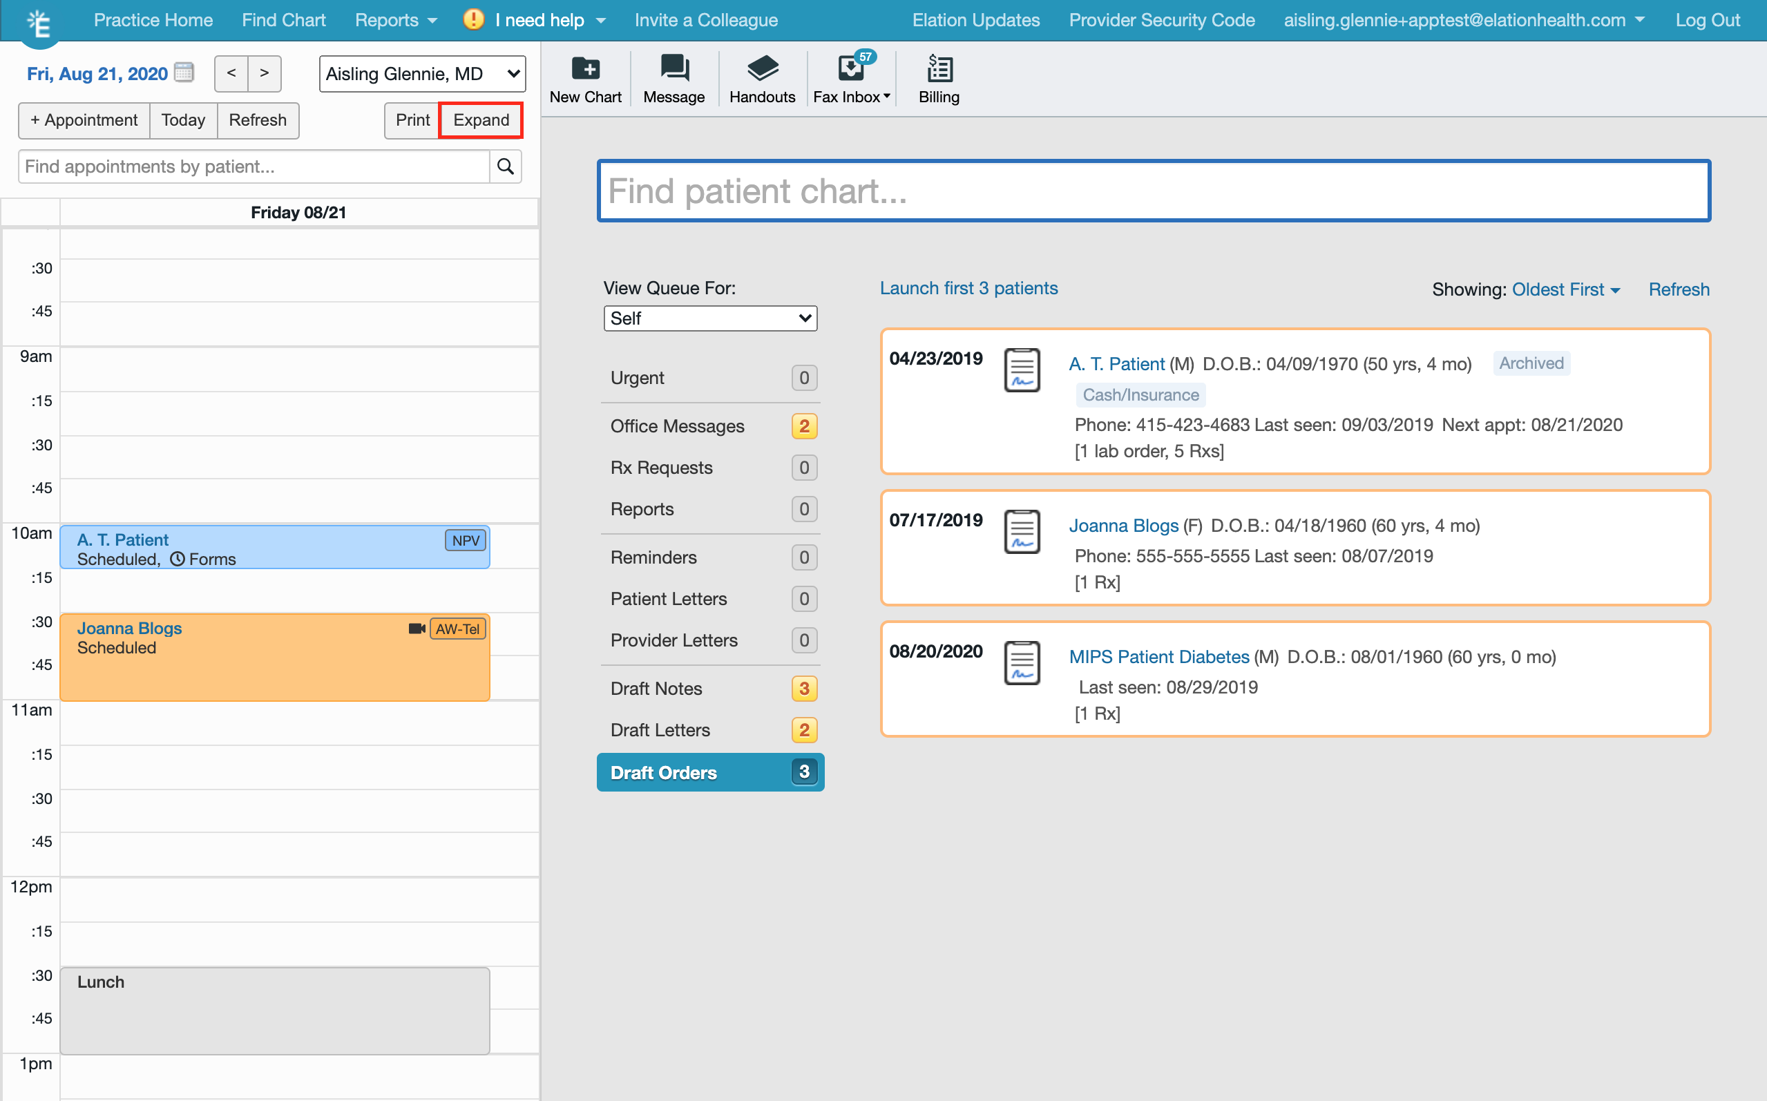Image resolution: width=1767 pixels, height=1101 pixels.
Task: Click the appointment search magnifier icon
Action: (505, 166)
